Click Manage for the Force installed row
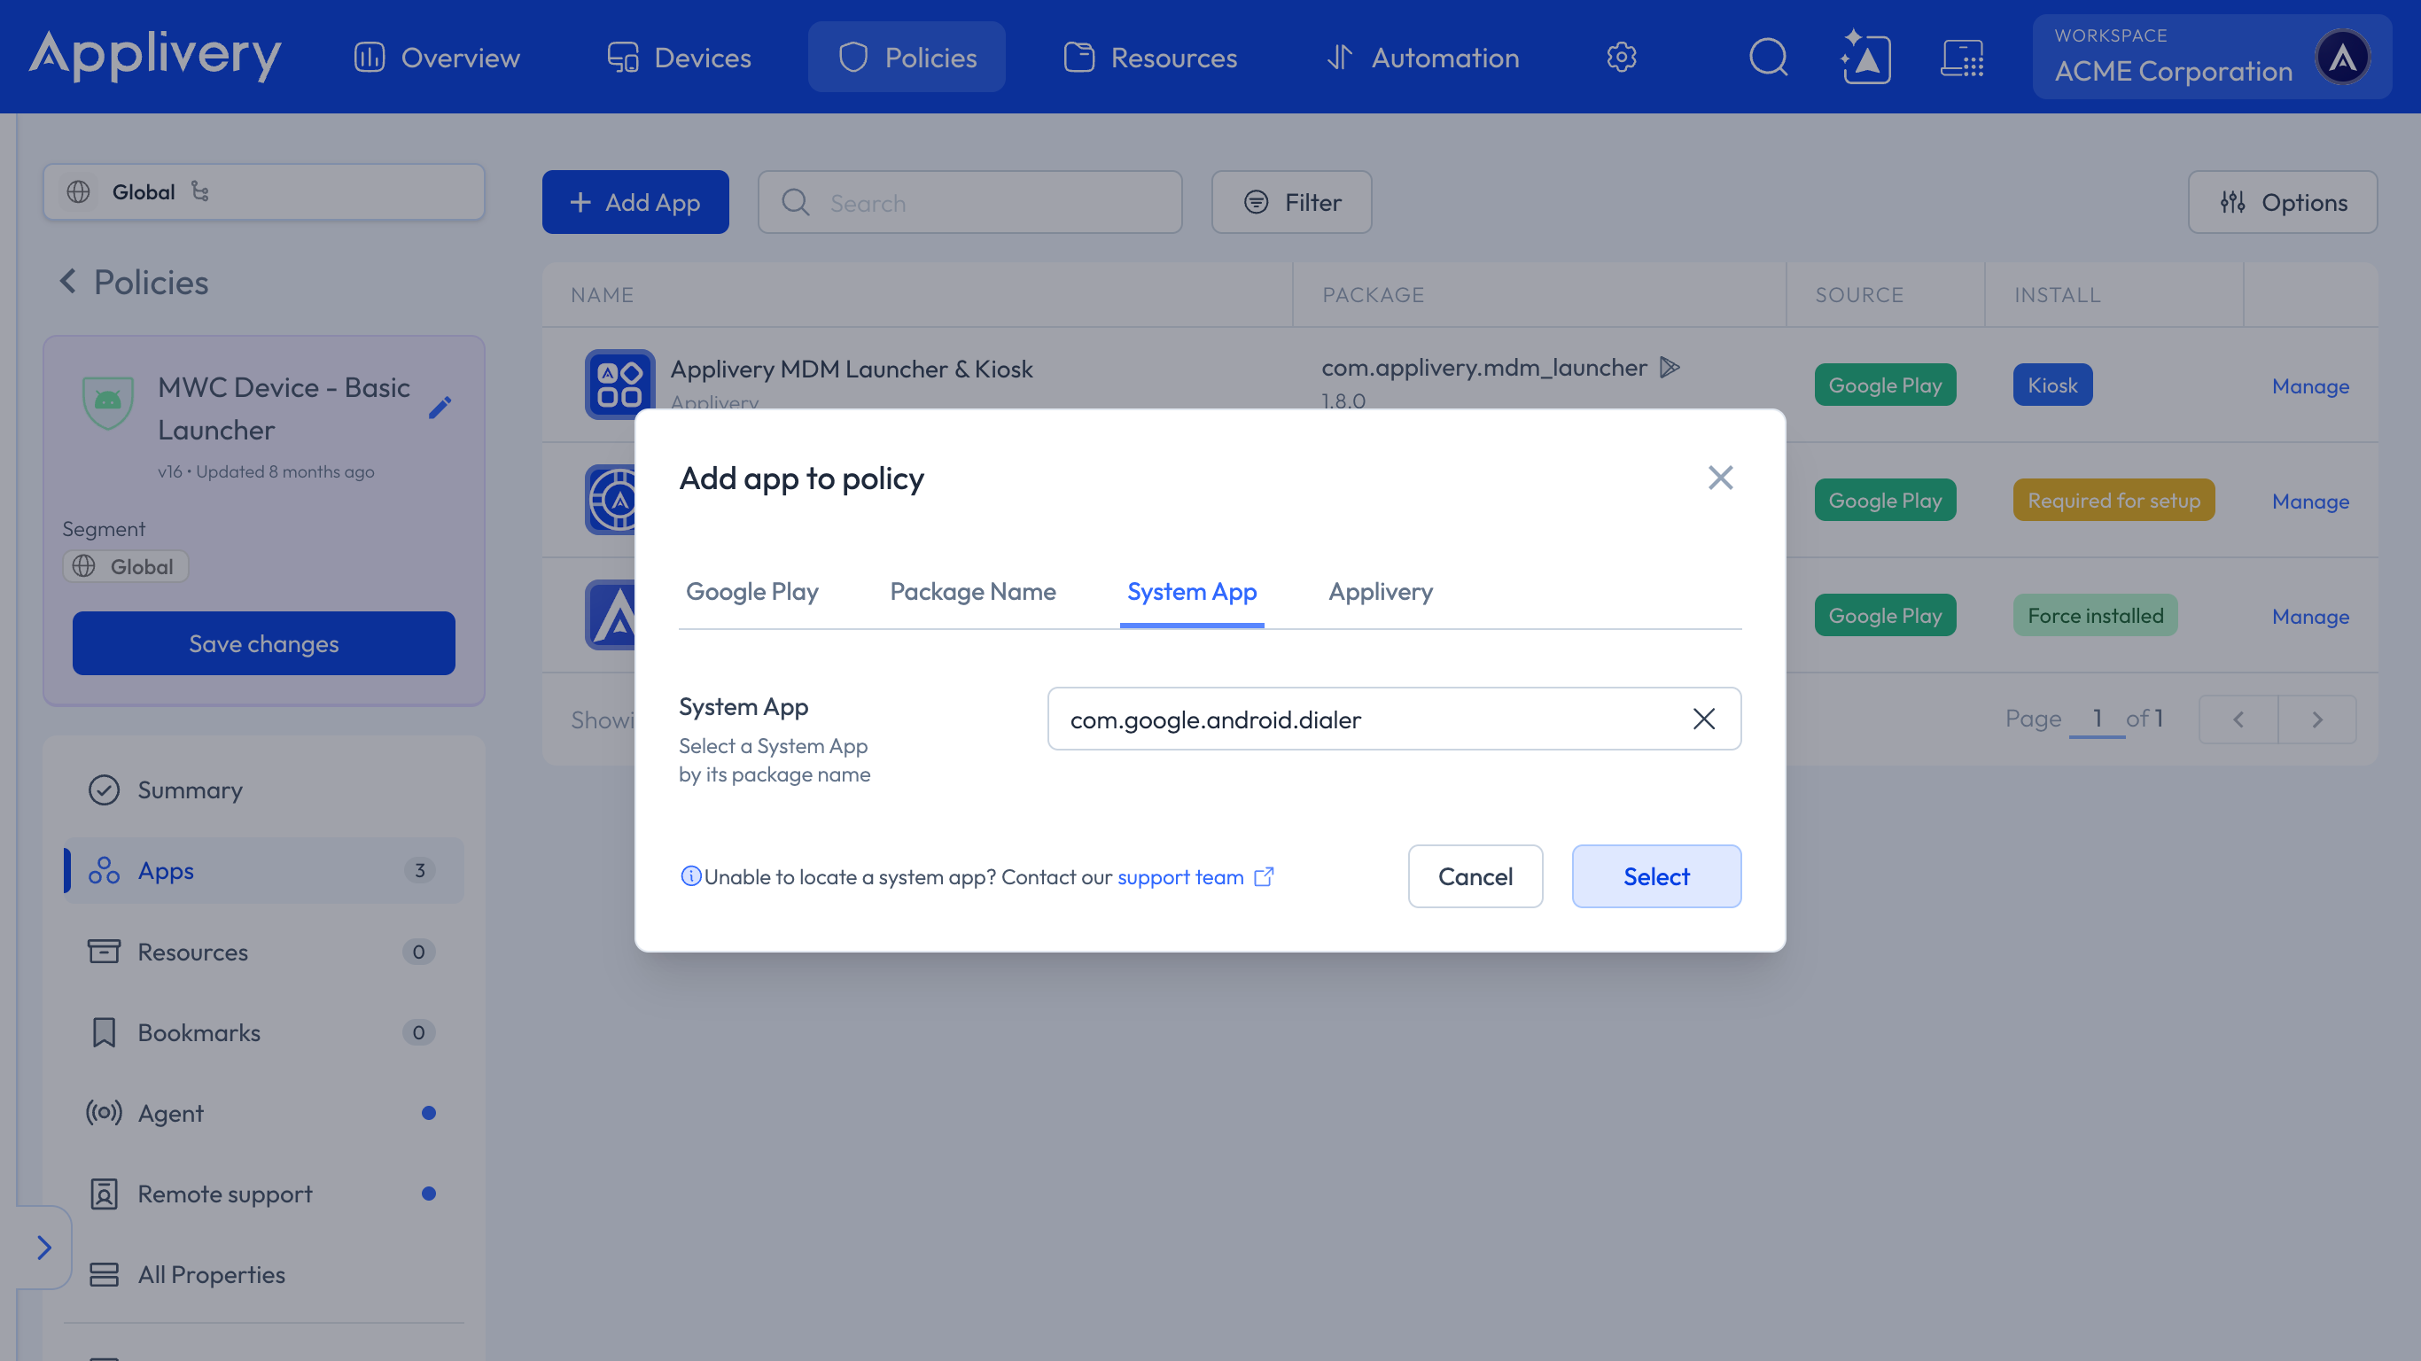 [x=2310, y=616]
